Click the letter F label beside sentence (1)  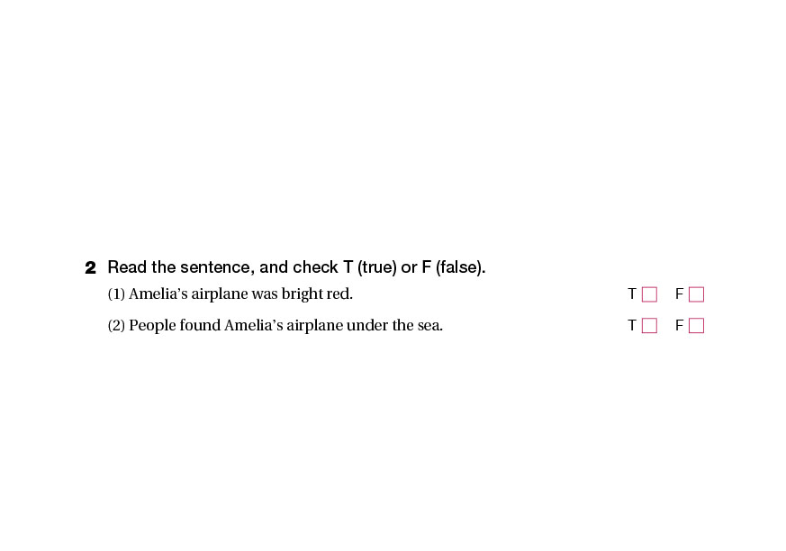[679, 294]
